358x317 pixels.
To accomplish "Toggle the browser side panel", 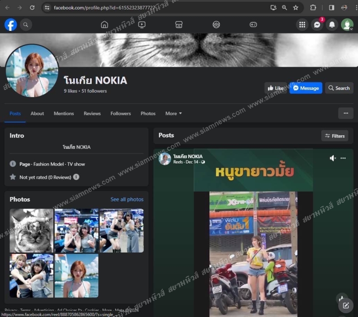I will click(332, 8).
